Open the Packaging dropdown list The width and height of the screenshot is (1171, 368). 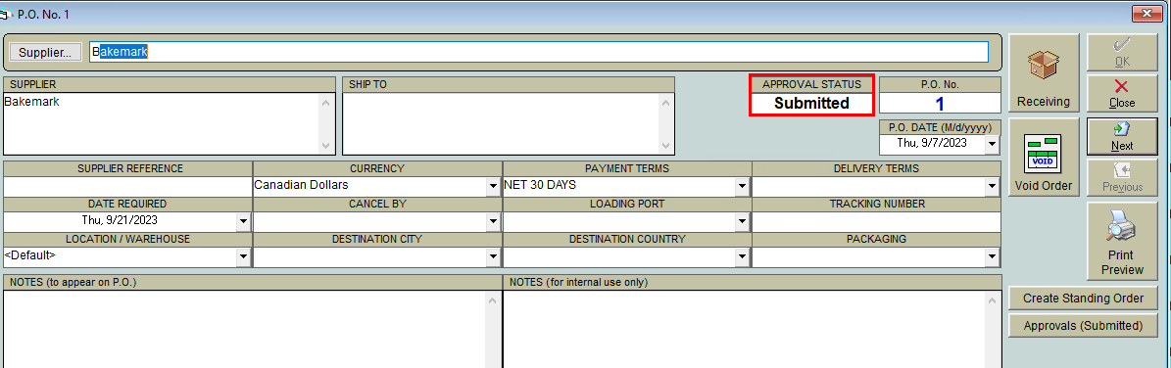992,256
